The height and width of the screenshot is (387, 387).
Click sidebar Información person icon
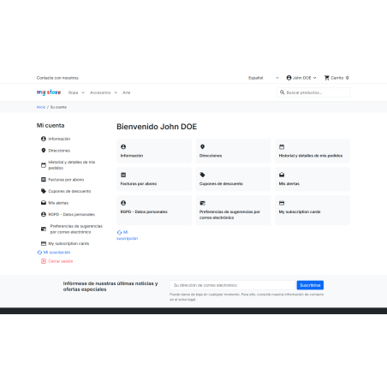44,139
